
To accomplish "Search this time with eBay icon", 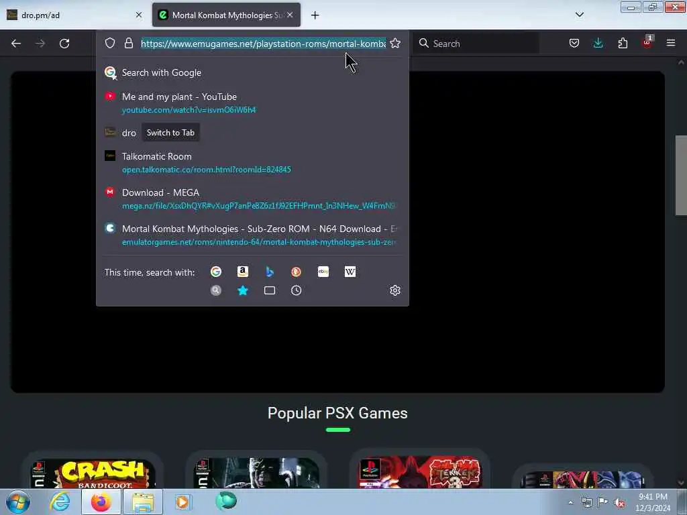I will [323, 272].
